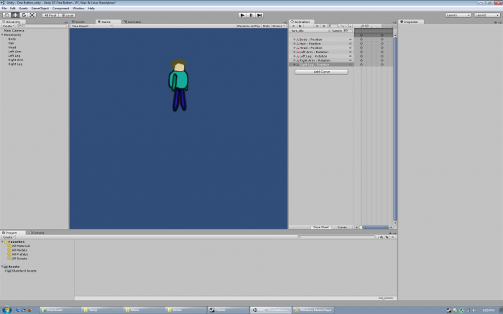Open the Window menu
Viewport: 503px width, 314px height.
(x=78, y=9)
